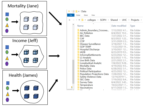Viewport: 145px width, 107px height.
Task: Click the colleges breadcrumb segment
Action: point(92,20)
